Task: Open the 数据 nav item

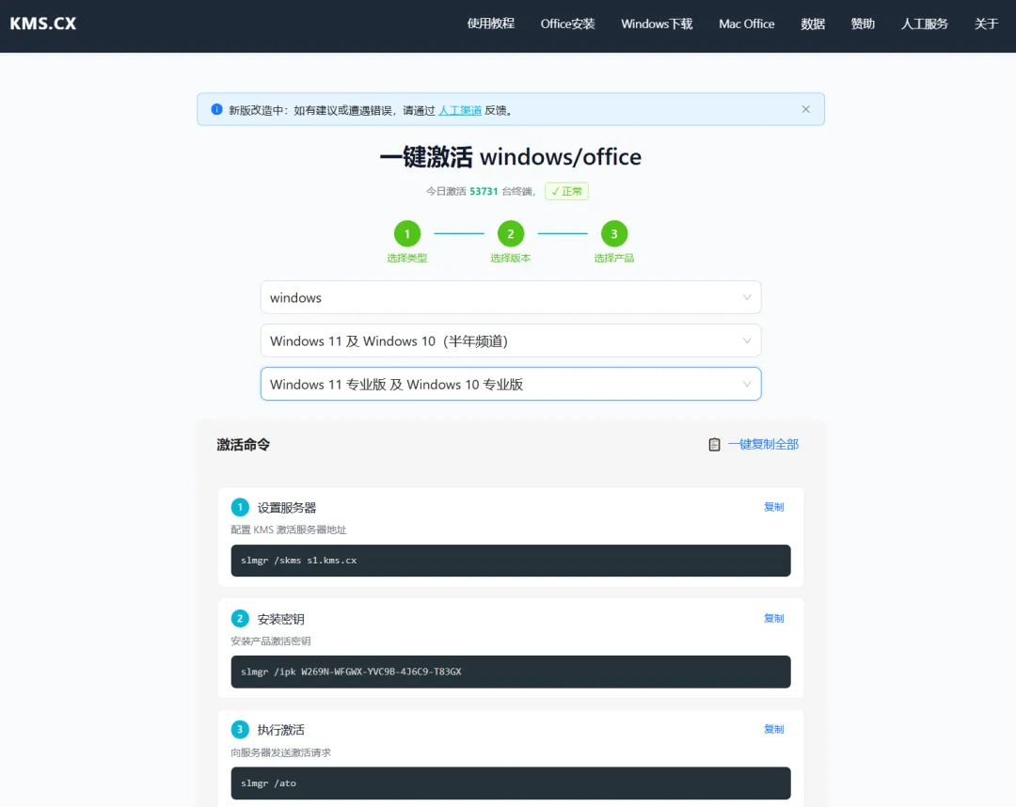Action: pyautogui.click(x=813, y=24)
